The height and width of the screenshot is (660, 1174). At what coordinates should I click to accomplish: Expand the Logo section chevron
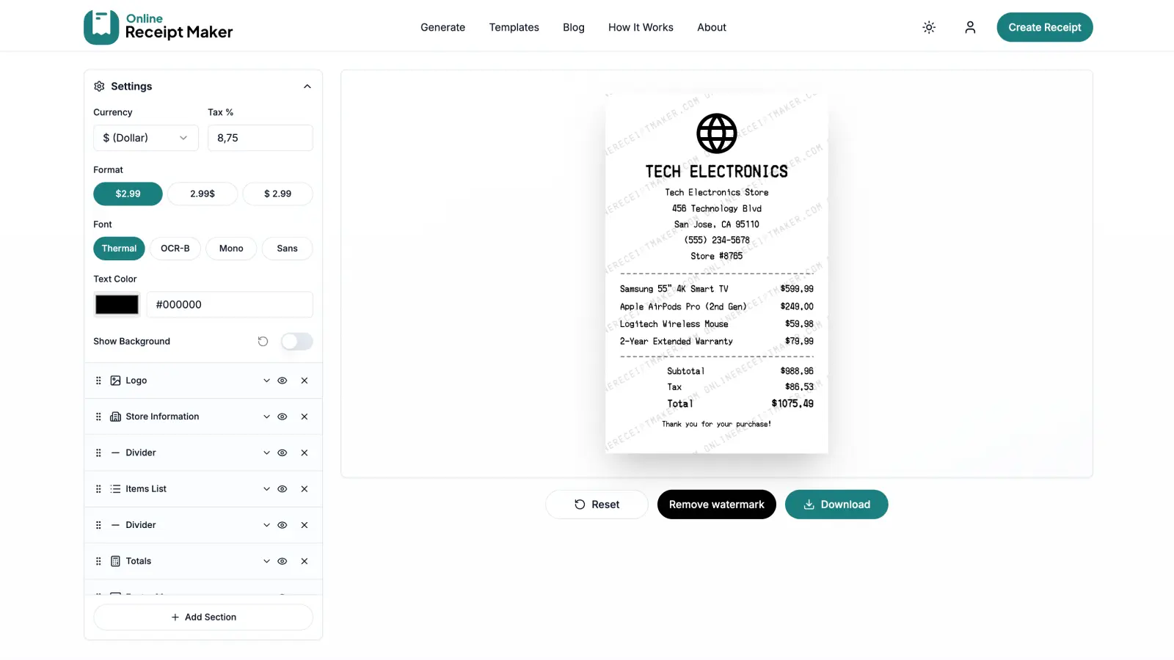pyautogui.click(x=266, y=381)
